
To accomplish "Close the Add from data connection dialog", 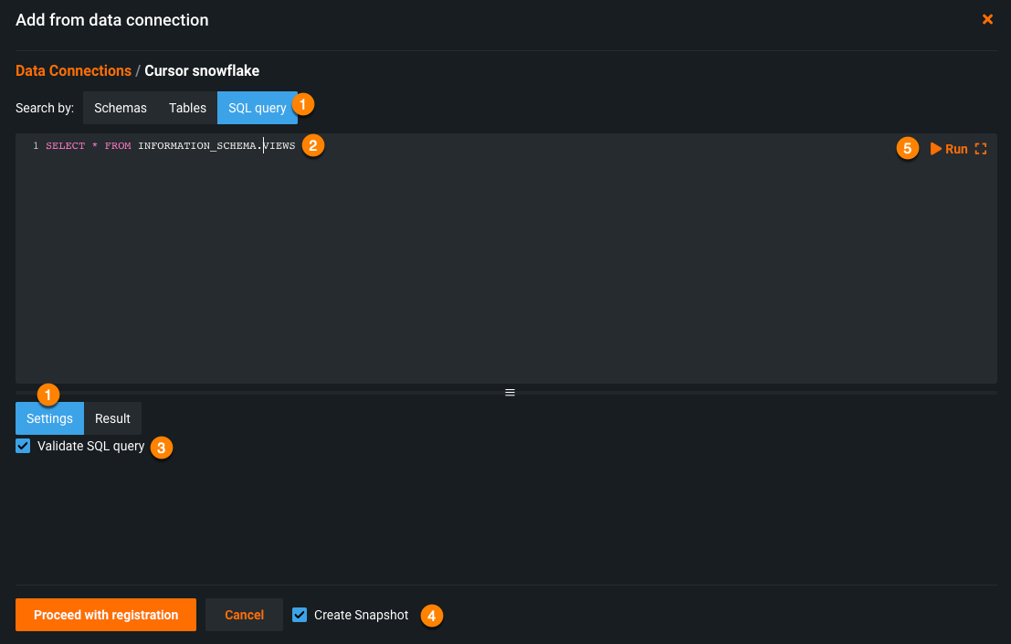I will pos(987,19).
